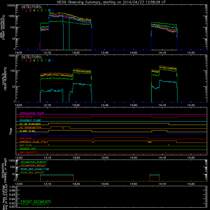Viewport: 210px width, 210px height.
Task: Click the 0.96 tick on livetime axis
Action: [12, 195]
